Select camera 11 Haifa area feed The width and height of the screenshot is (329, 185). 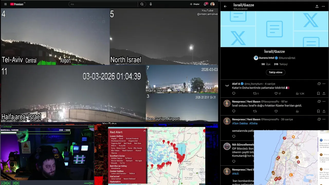pos(73,93)
